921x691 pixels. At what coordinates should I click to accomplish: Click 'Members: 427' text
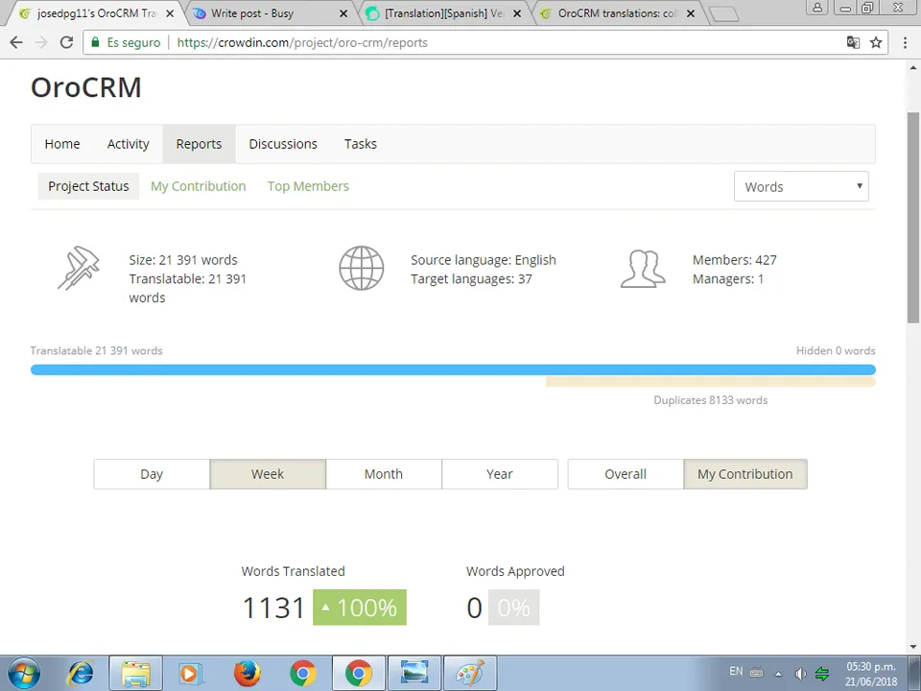[x=734, y=260]
